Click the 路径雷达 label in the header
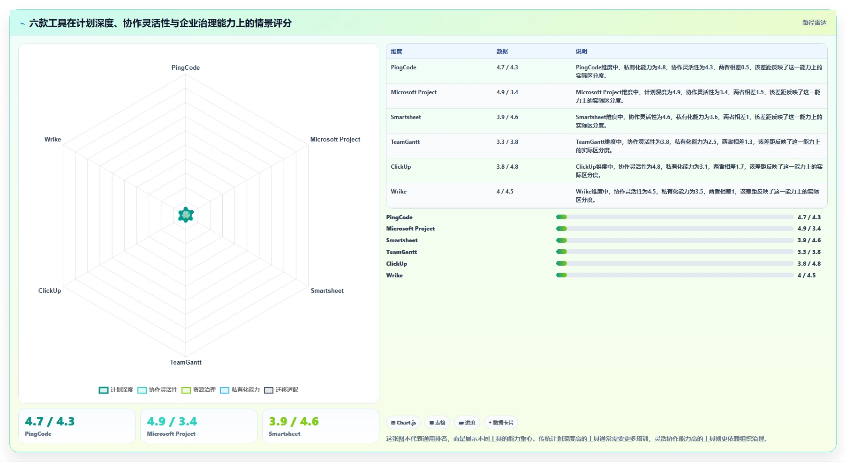The image size is (846, 462). 814,22
